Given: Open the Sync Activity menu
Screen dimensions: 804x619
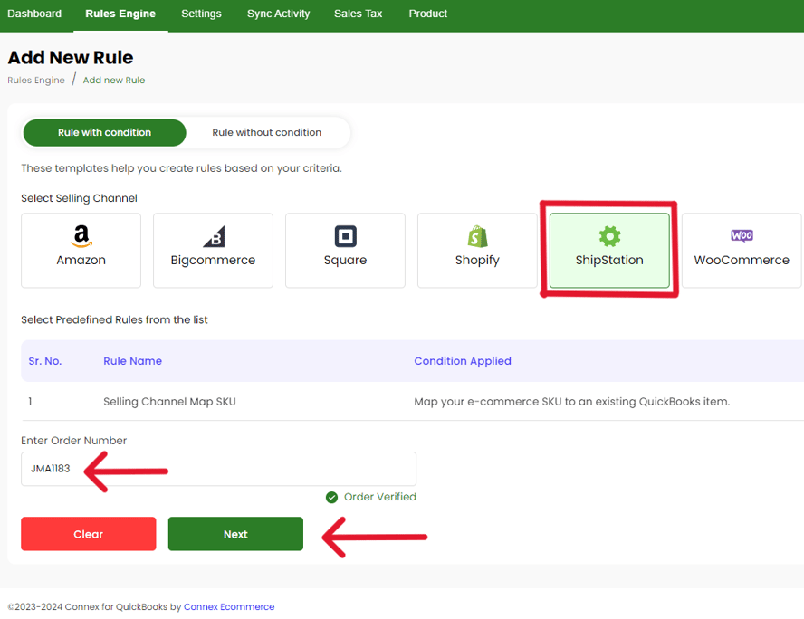Looking at the screenshot, I should coord(278,14).
